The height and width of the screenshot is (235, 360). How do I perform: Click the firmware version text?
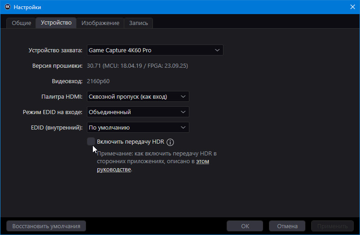coord(137,66)
